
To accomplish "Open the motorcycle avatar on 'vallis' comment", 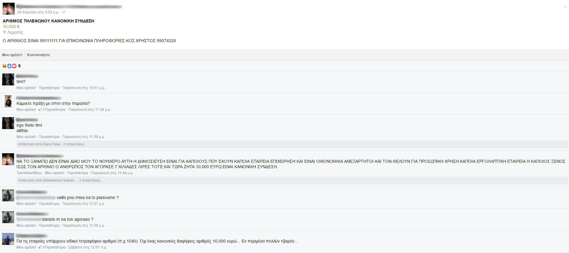I will [x=8, y=195].
